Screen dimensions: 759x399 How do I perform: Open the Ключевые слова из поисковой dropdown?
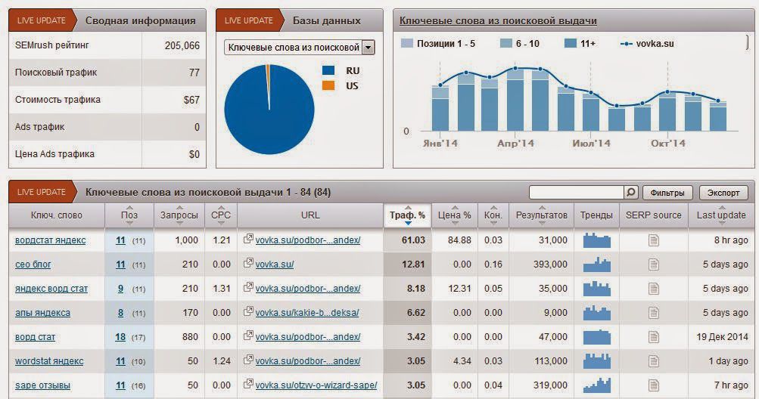point(300,48)
